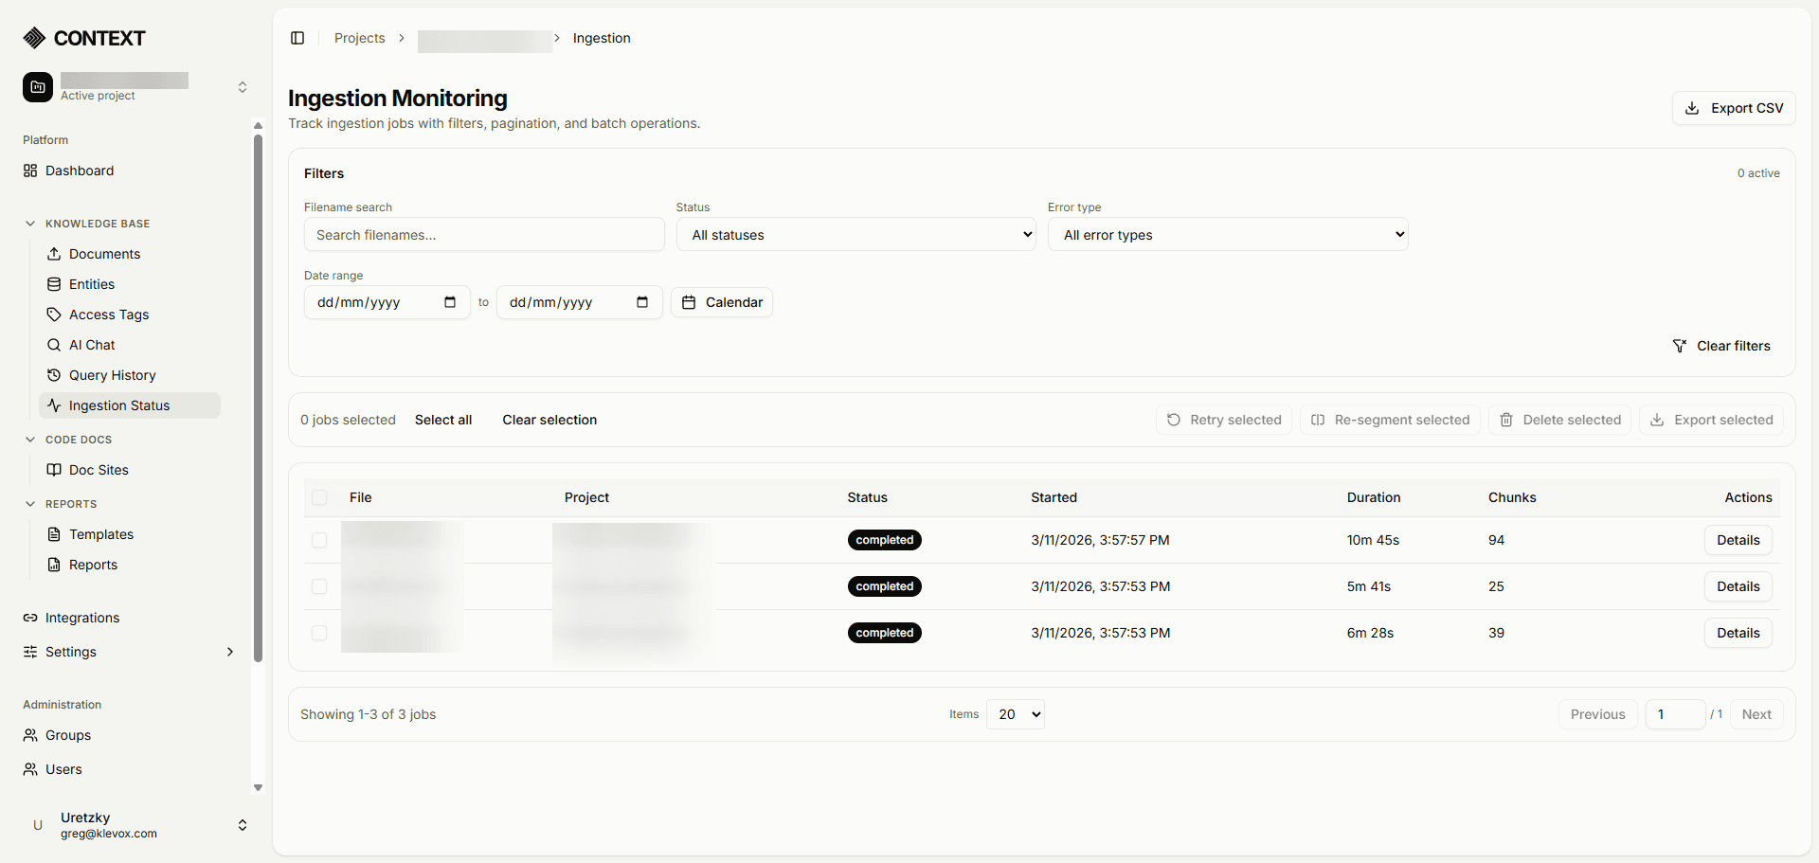The width and height of the screenshot is (1819, 863).
Task: Open the Status dropdown showing All statuses
Action: tap(855, 234)
